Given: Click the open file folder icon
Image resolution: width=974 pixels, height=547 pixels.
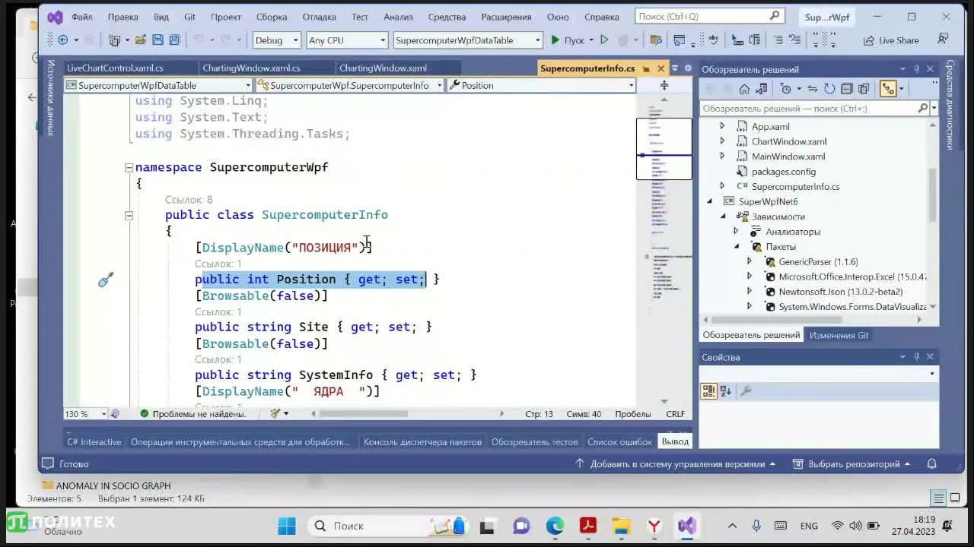Looking at the screenshot, I should 141,40.
